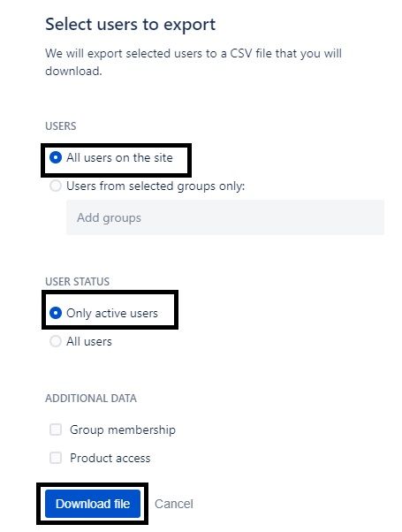
Task: Click the 'All users' label under User Status
Action: tap(89, 341)
